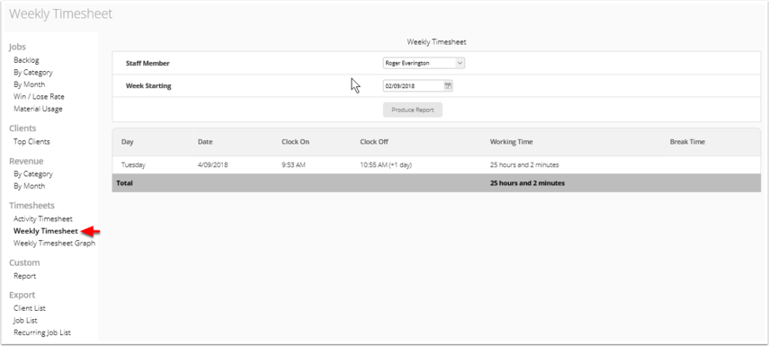Click the Day column header
The width and height of the screenshot is (769, 346).
coord(128,142)
